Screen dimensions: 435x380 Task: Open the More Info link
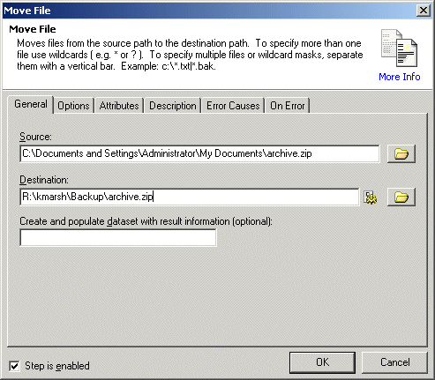pos(400,77)
